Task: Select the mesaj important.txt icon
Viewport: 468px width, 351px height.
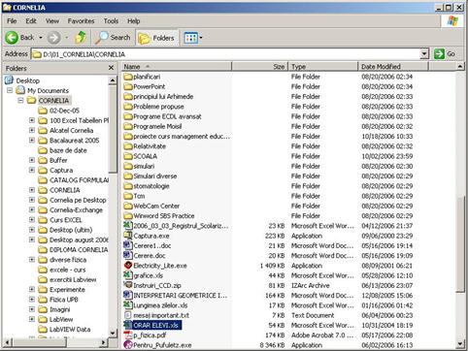Action: tap(128, 315)
